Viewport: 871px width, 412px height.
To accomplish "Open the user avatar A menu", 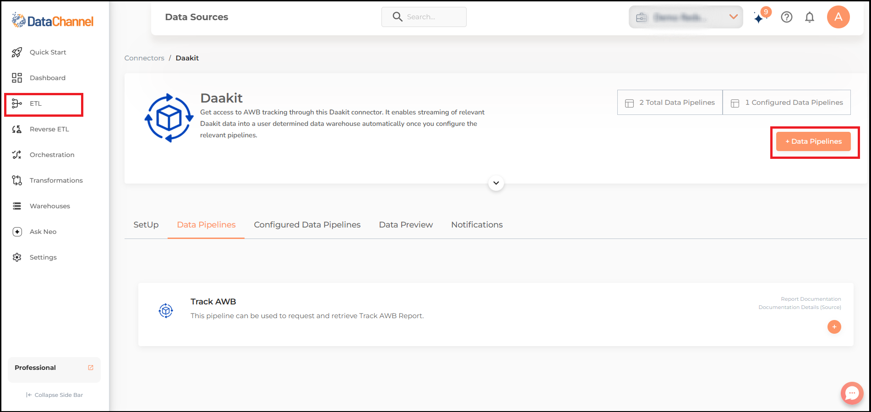I will pos(838,17).
